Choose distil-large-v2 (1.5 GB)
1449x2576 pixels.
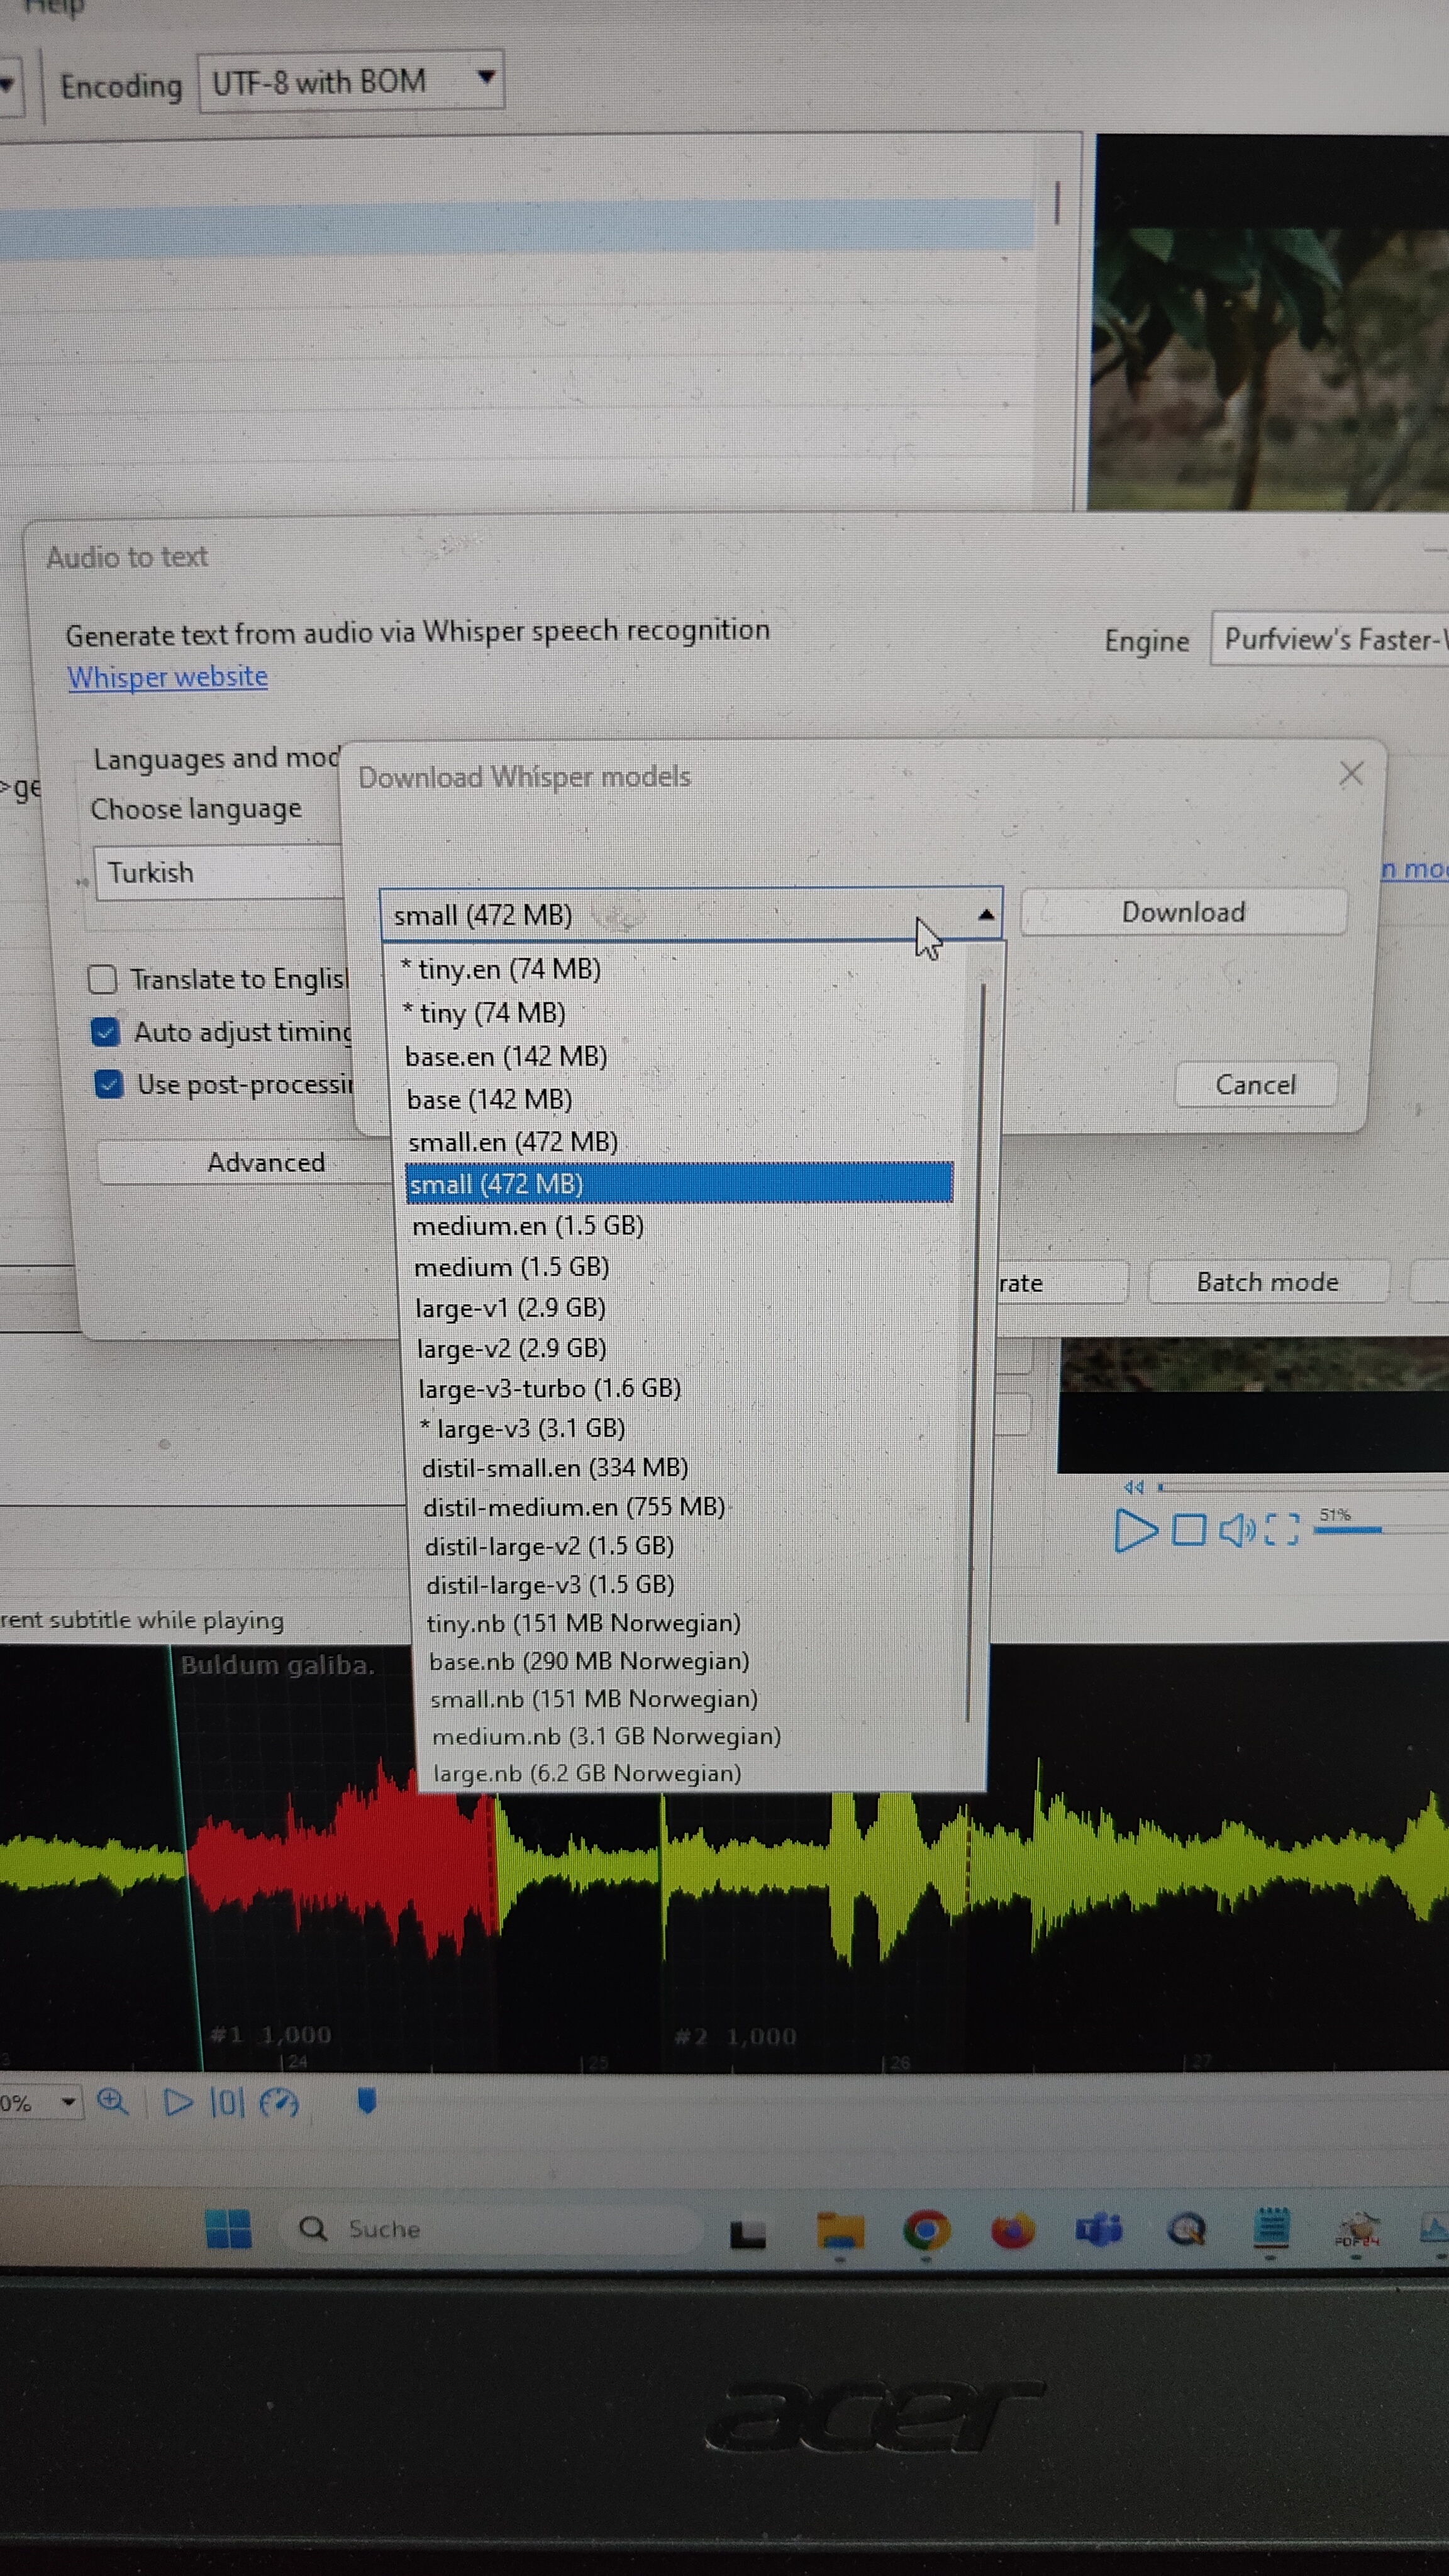[x=549, y=1546]
